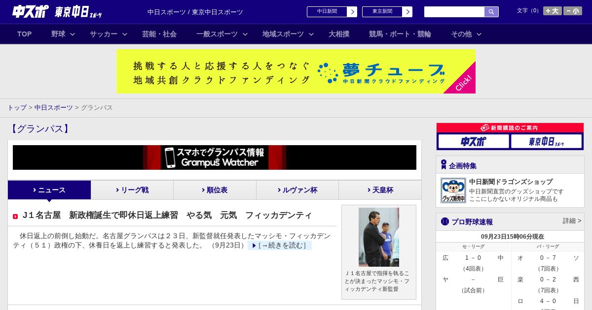The height and width of the screenshot is (310, 592).
Task: Expand the 野球 dropdown chevron
Action: (x=73, y=34)
